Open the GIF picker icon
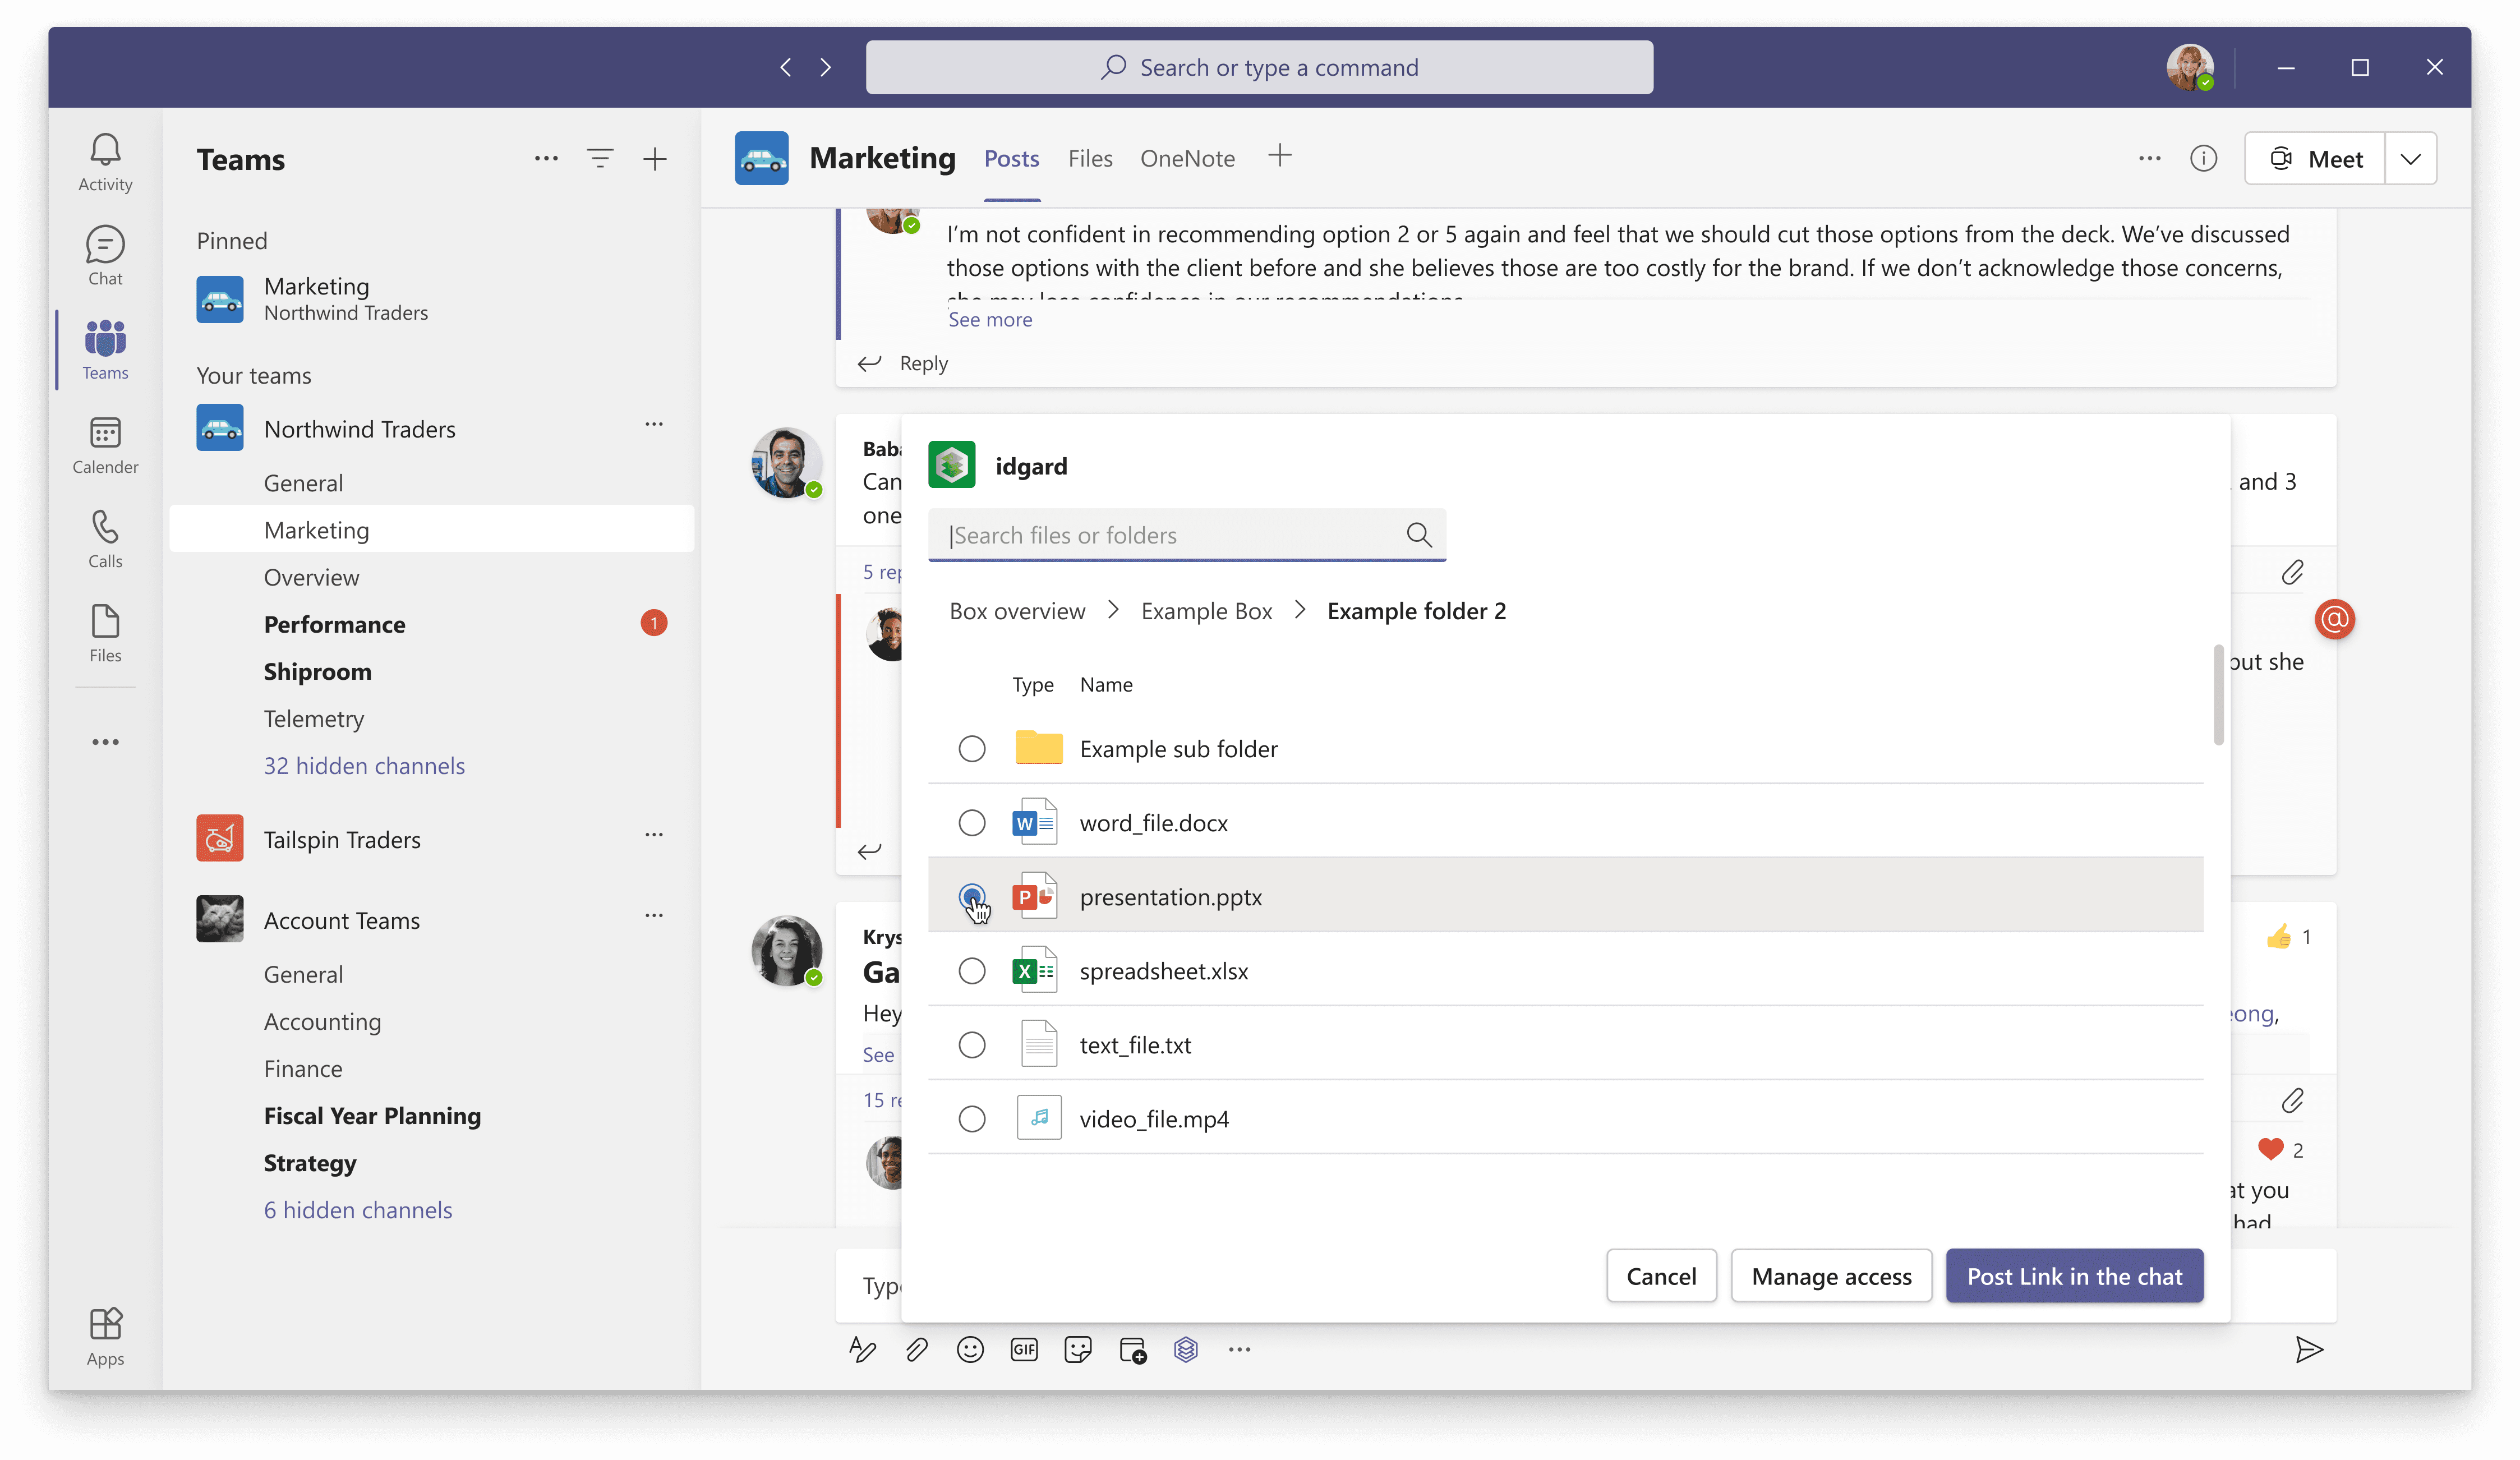 tap(1024, 1350)
